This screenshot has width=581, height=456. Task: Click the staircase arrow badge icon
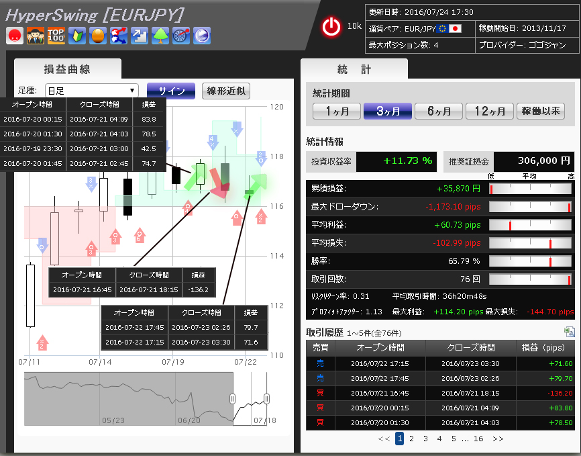pos(140,36)
